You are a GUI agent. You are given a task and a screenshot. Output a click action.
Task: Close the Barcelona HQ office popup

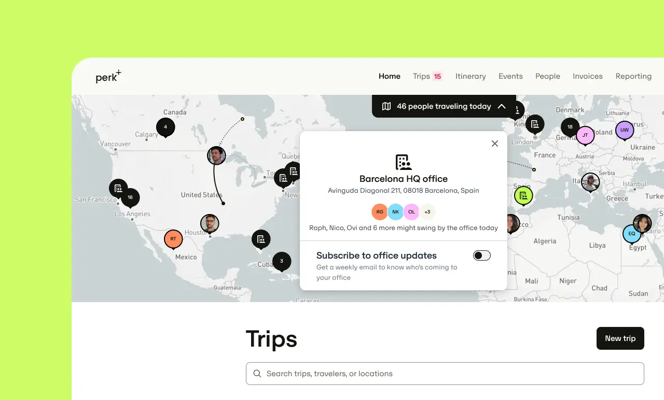[495, 144]
